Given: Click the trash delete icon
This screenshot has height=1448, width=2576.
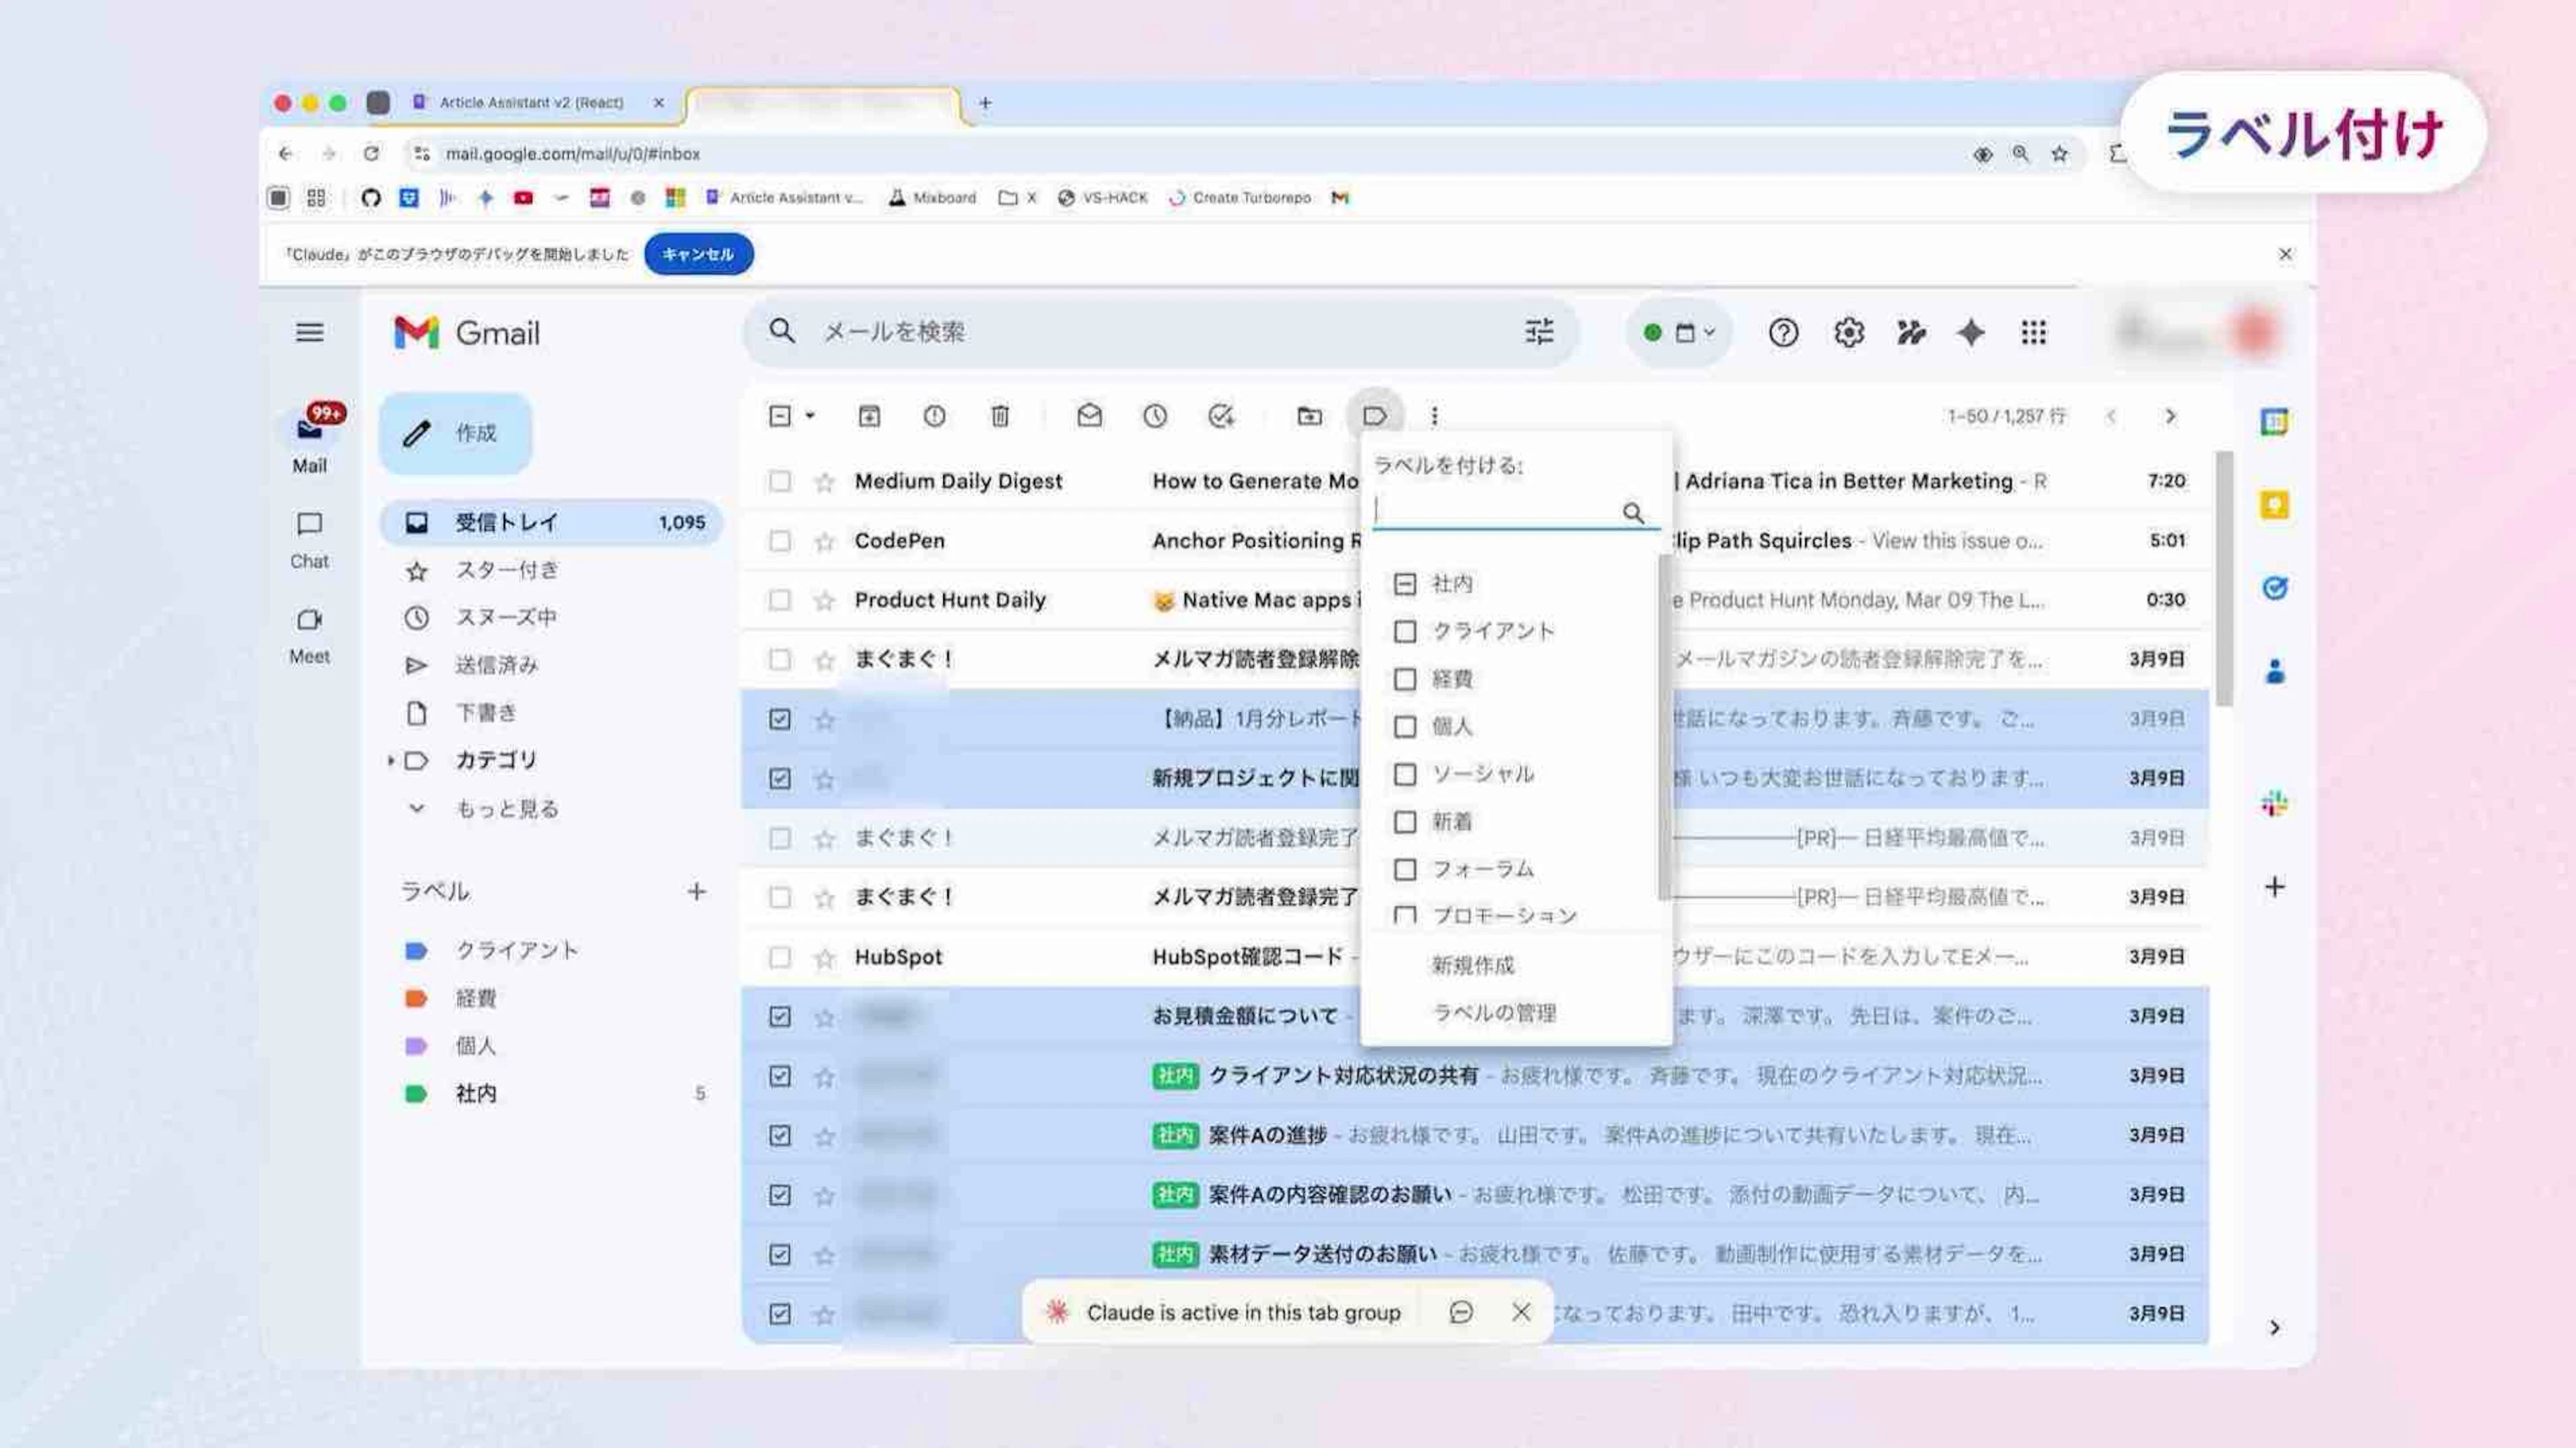Looking at the screenshot, I should (x=999, y=416).
